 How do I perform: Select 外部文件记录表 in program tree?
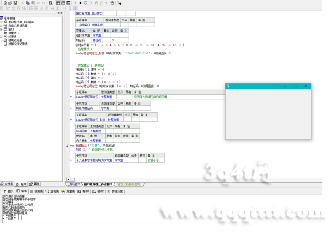18,44
